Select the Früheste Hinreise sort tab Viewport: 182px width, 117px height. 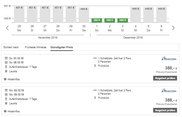coord(35,47)
